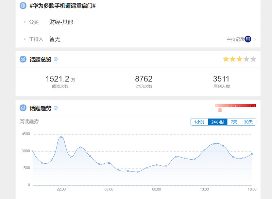Viewport: 272px width, 199px height.
Task: Click the 阅读趋势 chart label
Action: pyautogui.click(x=29, y=122)
